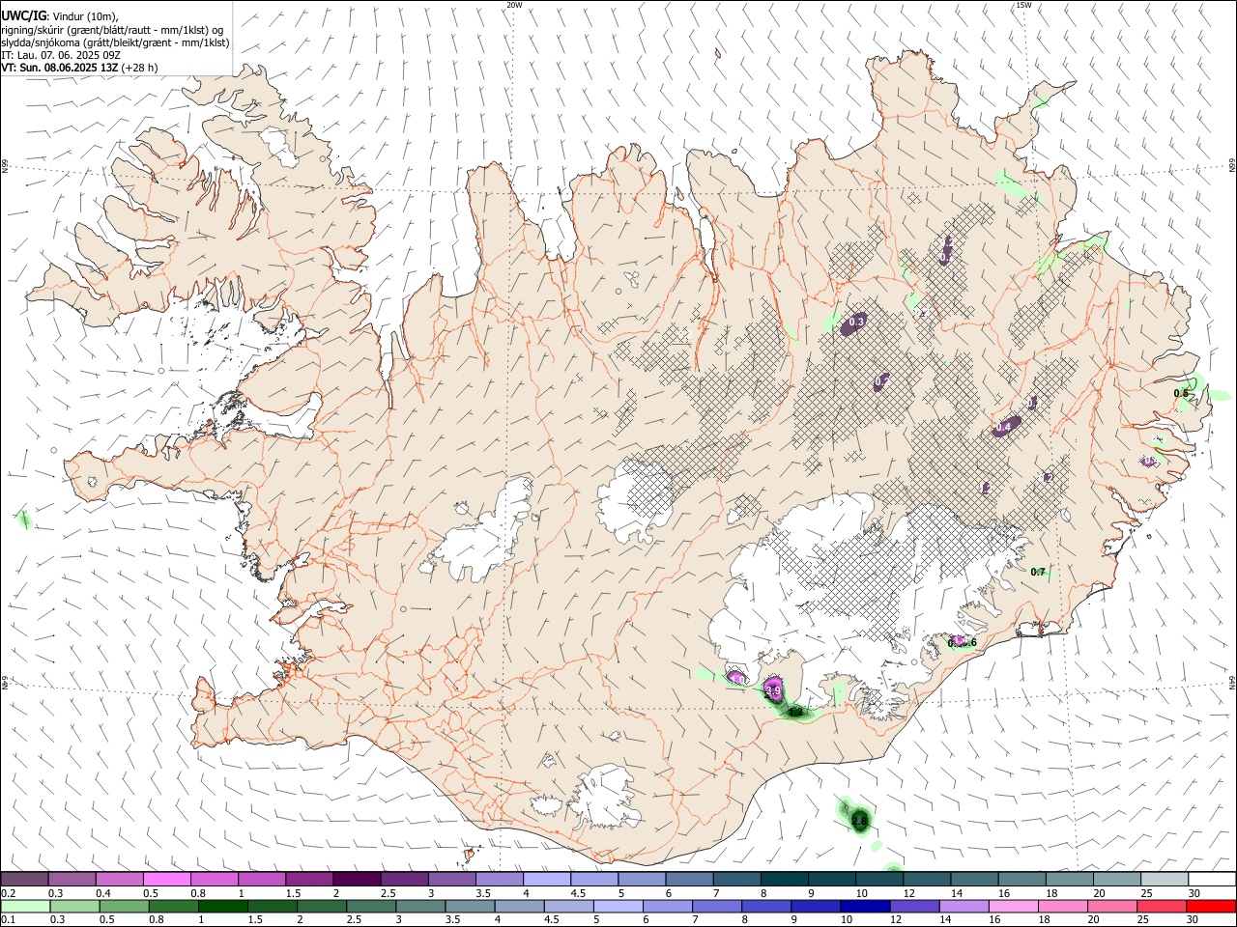
Task: Select the red-pink 25 swatch on rain scale
Action: 1162,907
